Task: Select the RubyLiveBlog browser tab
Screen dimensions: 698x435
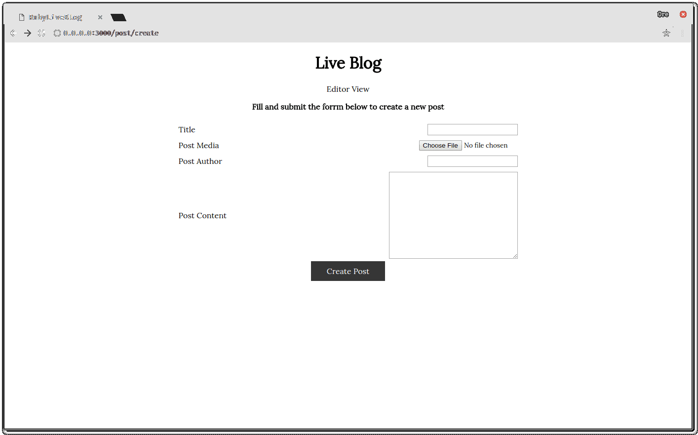Action: point(55,17)
